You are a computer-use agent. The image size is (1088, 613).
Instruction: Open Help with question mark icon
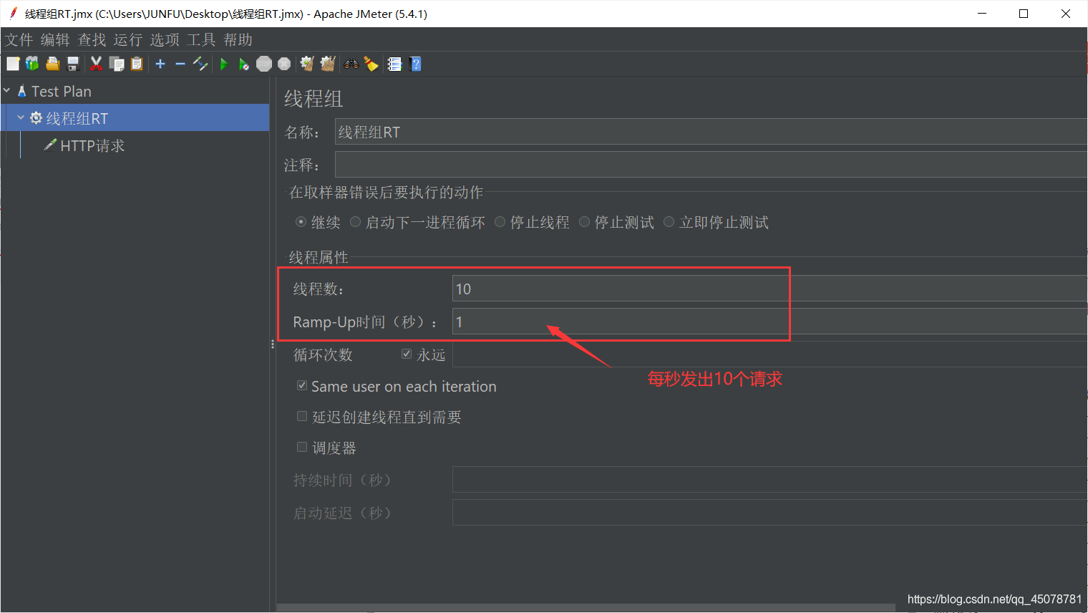pyautogui.click(x=415, y=64)
